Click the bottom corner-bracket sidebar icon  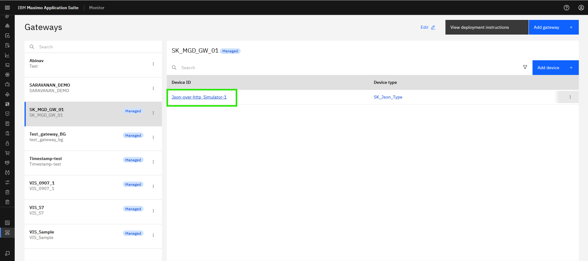[7, 253]
